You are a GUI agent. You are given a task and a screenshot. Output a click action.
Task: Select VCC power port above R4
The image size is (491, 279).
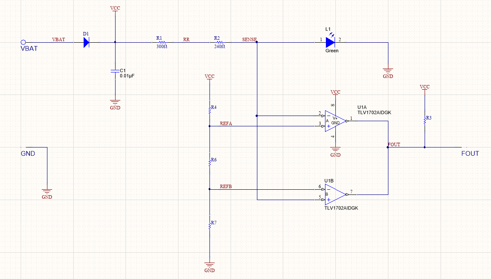[x=210, y=78]
